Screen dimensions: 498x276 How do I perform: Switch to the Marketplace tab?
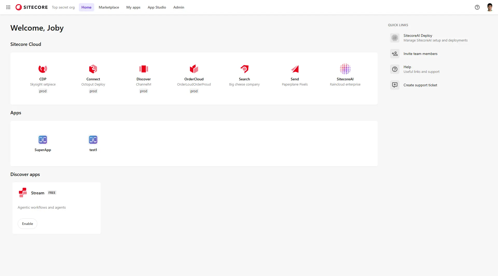(x=109, y=7)
